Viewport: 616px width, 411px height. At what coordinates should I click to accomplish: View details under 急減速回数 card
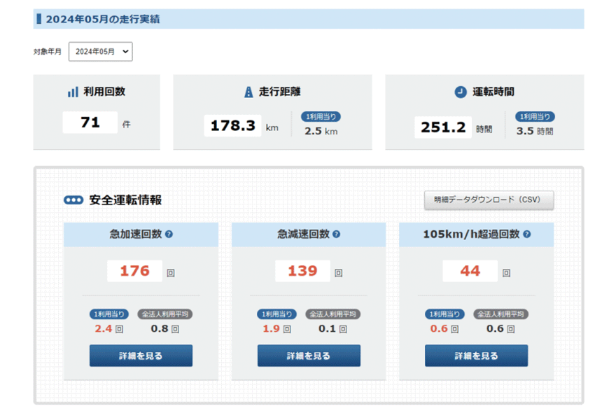(309, 356)
